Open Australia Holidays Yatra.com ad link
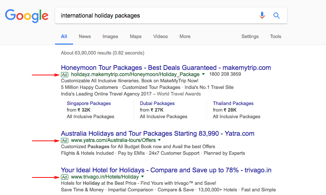 [x=157, y=134]
